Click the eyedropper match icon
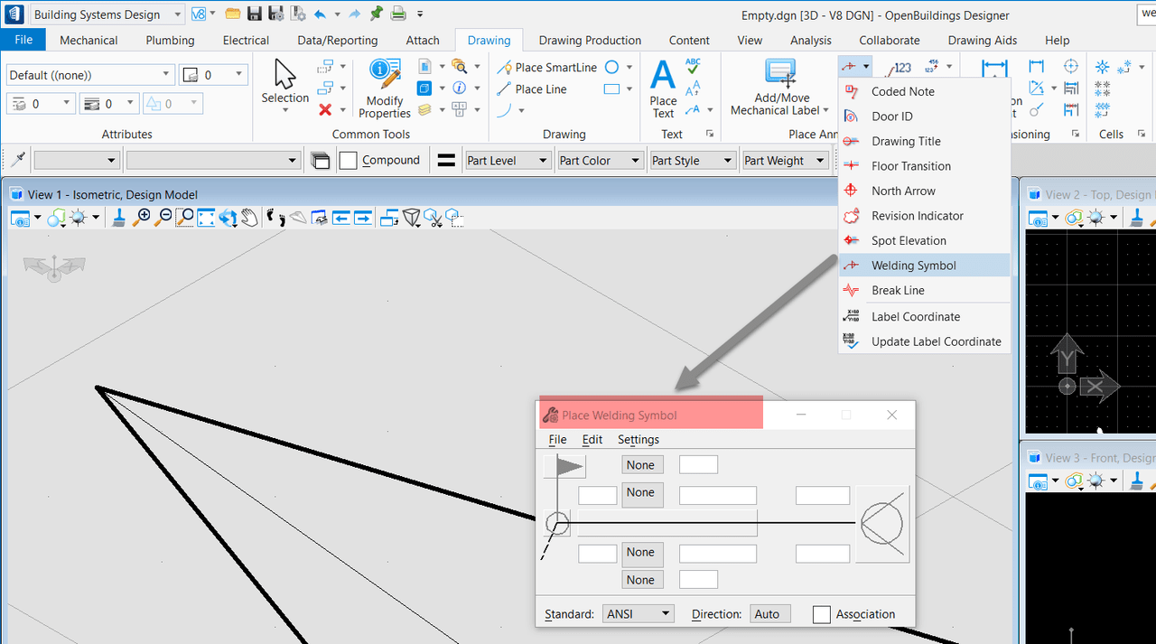The width and height of the screenshot is (1156, 644). 17,160
